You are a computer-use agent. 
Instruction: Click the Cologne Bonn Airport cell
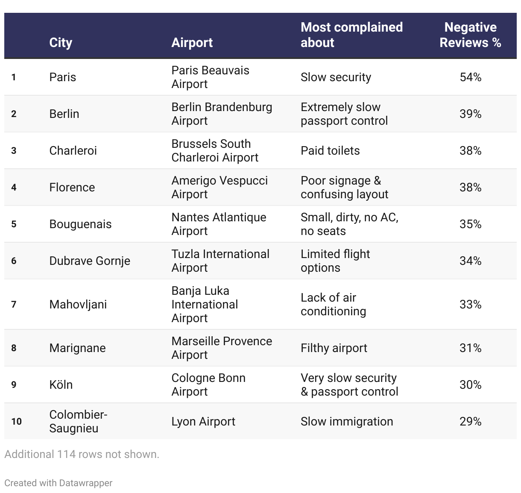click(x=208, y=384)
